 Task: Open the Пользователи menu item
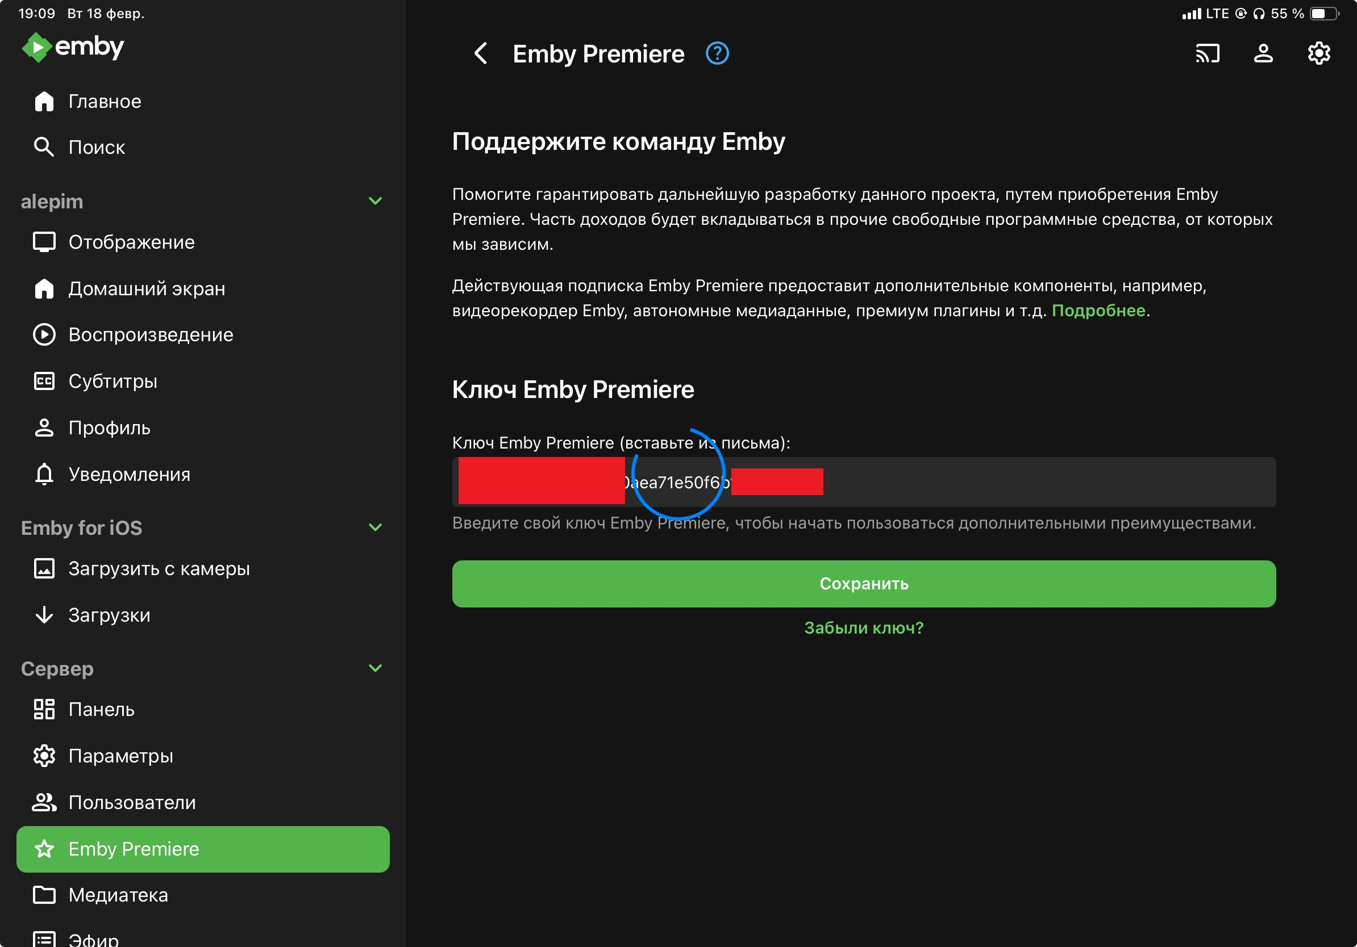pos(131,802)
